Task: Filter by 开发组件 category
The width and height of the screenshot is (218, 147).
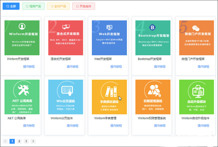Action: pos(84,6)
